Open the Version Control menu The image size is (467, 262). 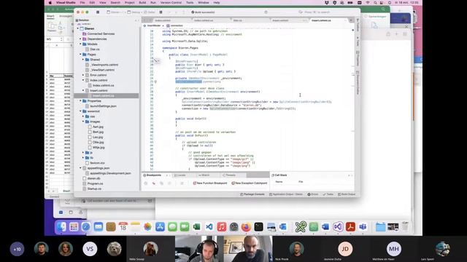[x=171, y=2]
